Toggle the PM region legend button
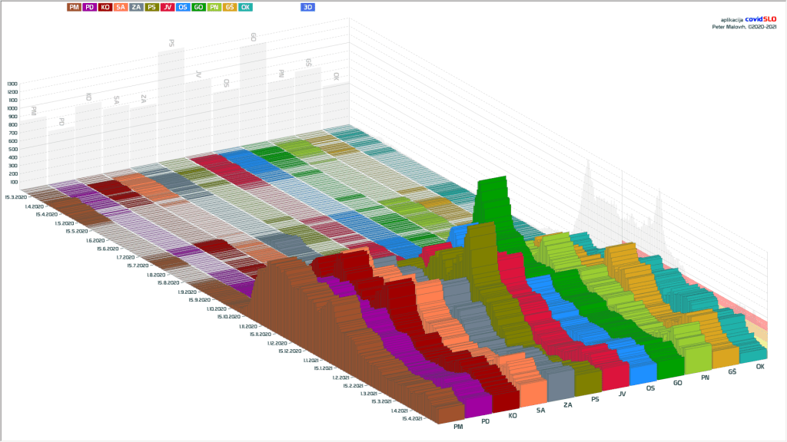 pyautogui.click(x=75, y=7)
